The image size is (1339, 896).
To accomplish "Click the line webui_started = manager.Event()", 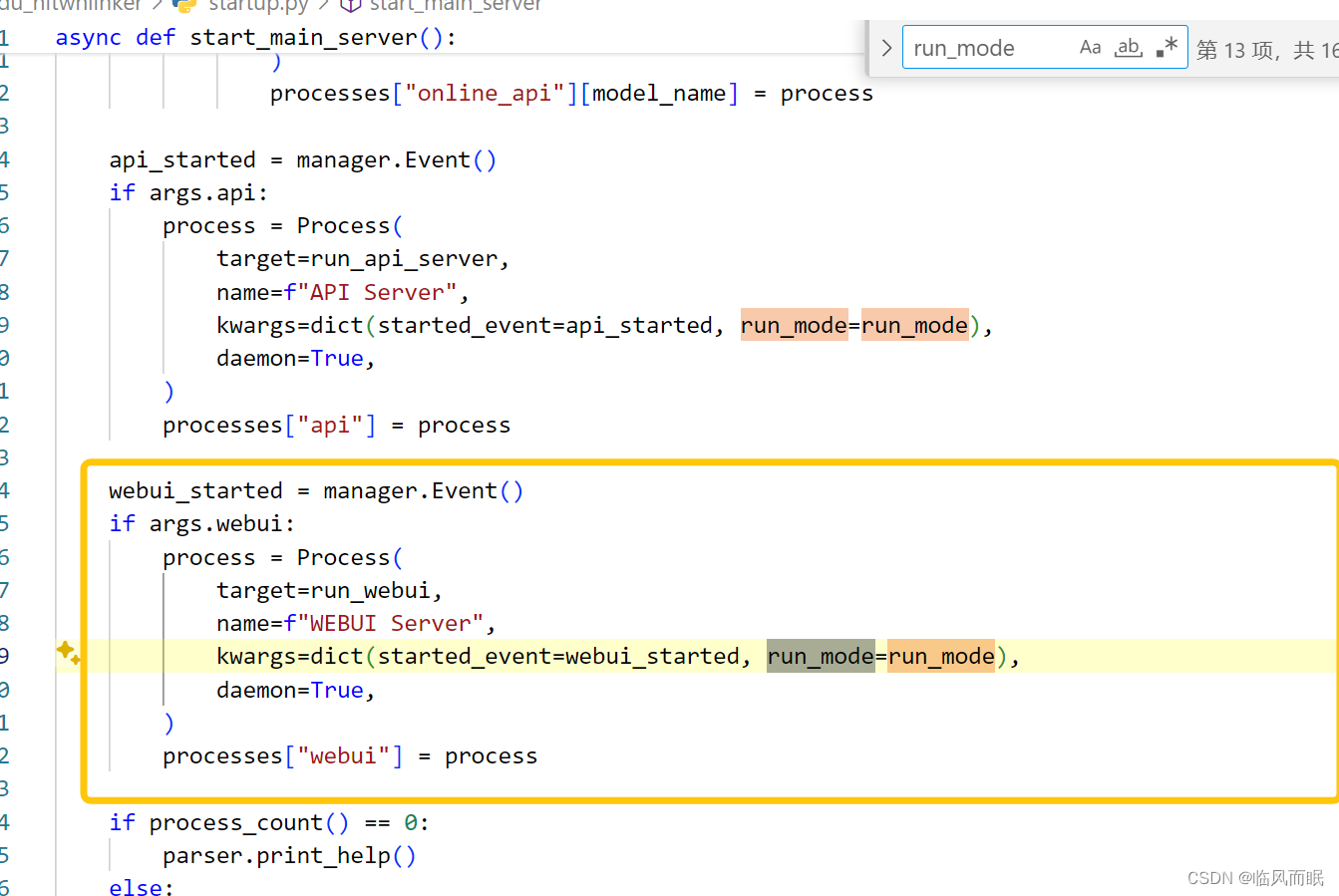I will [316, 491].
